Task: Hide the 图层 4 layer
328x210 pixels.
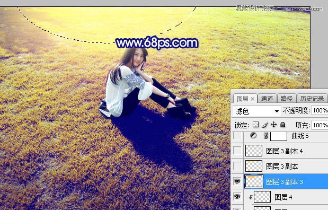Action: click(237, 196)
